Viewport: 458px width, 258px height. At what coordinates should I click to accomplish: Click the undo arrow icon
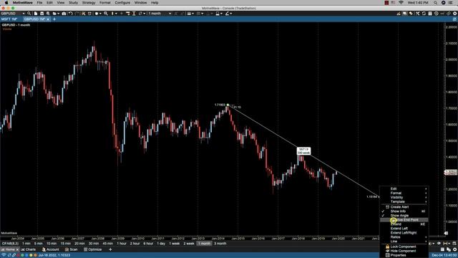pyautogui.click(x=70, y=14)
